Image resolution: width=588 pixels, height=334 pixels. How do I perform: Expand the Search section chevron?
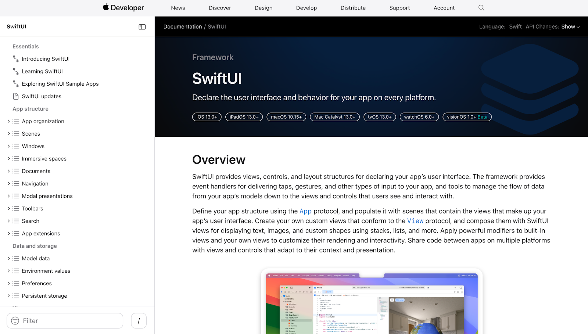(x=8, y=221)
